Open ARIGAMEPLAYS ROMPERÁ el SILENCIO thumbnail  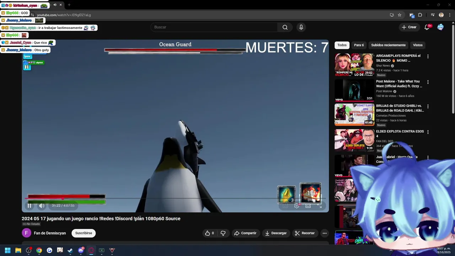pos(354,65)
